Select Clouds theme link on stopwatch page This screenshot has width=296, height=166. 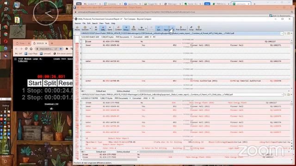pyautogui.click(x=56, y=59)
